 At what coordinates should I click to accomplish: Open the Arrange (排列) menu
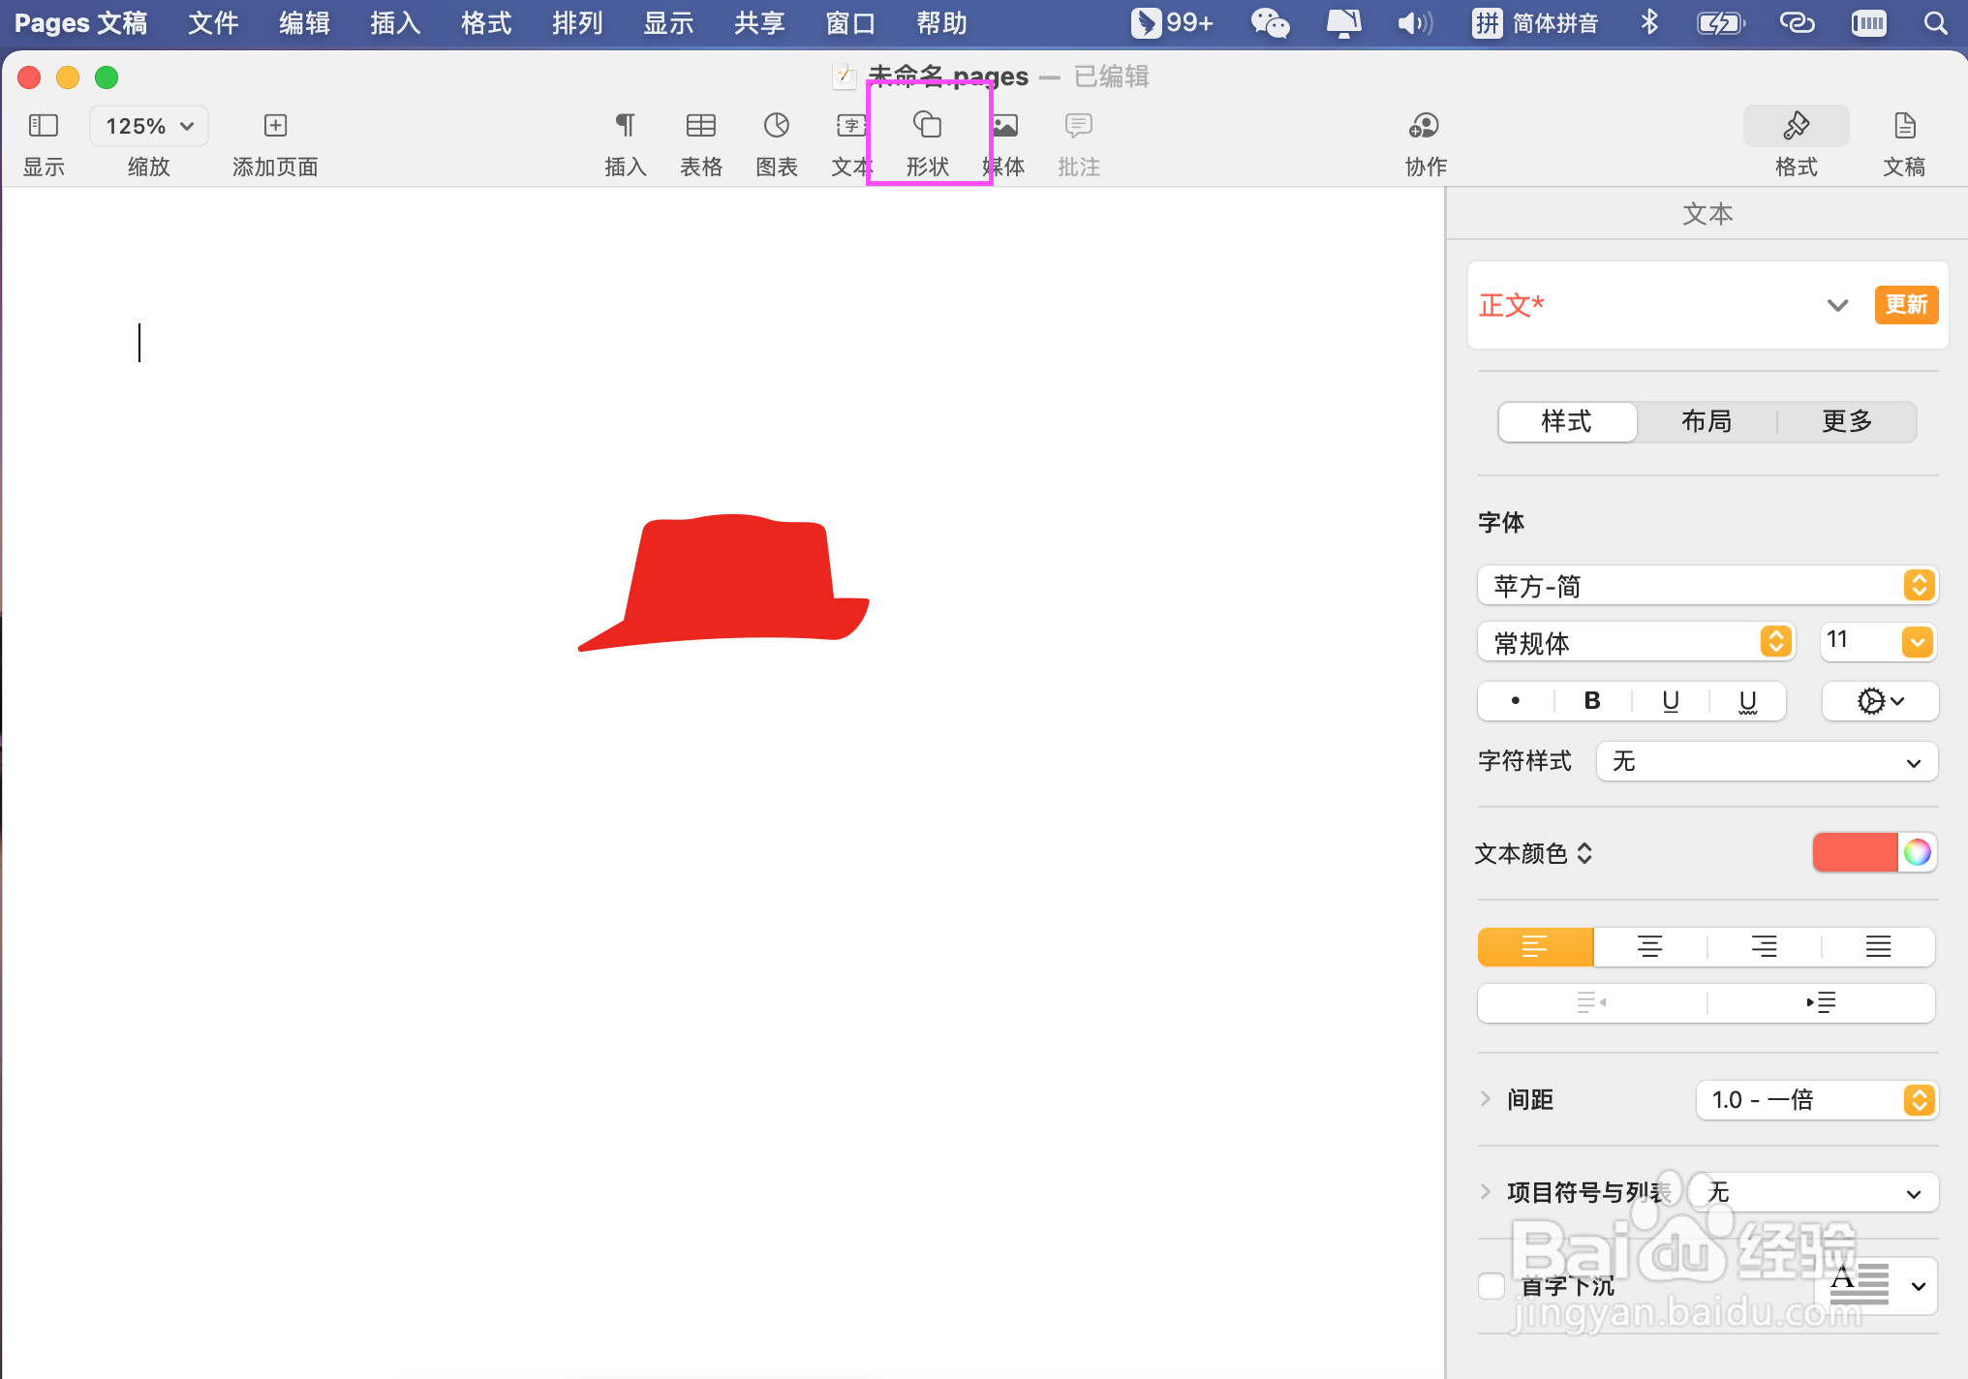(x=577, y=22)
